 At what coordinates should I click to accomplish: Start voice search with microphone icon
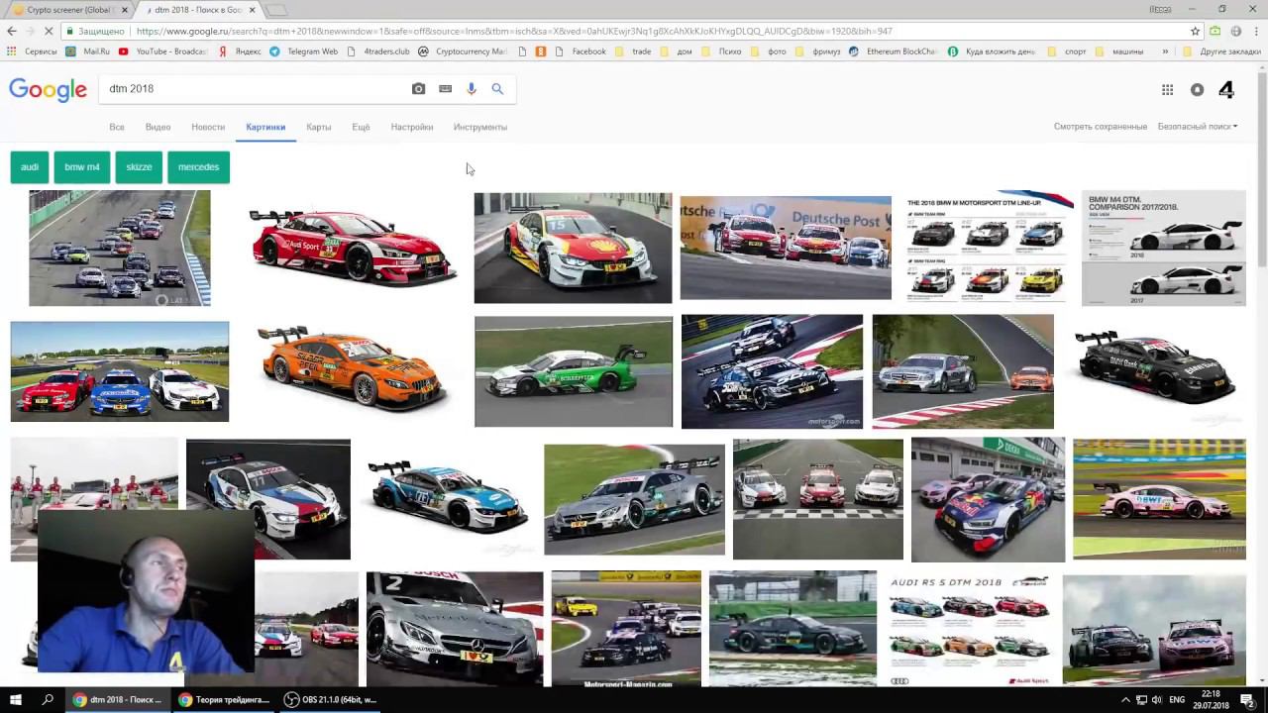click(x=472, y=89)
